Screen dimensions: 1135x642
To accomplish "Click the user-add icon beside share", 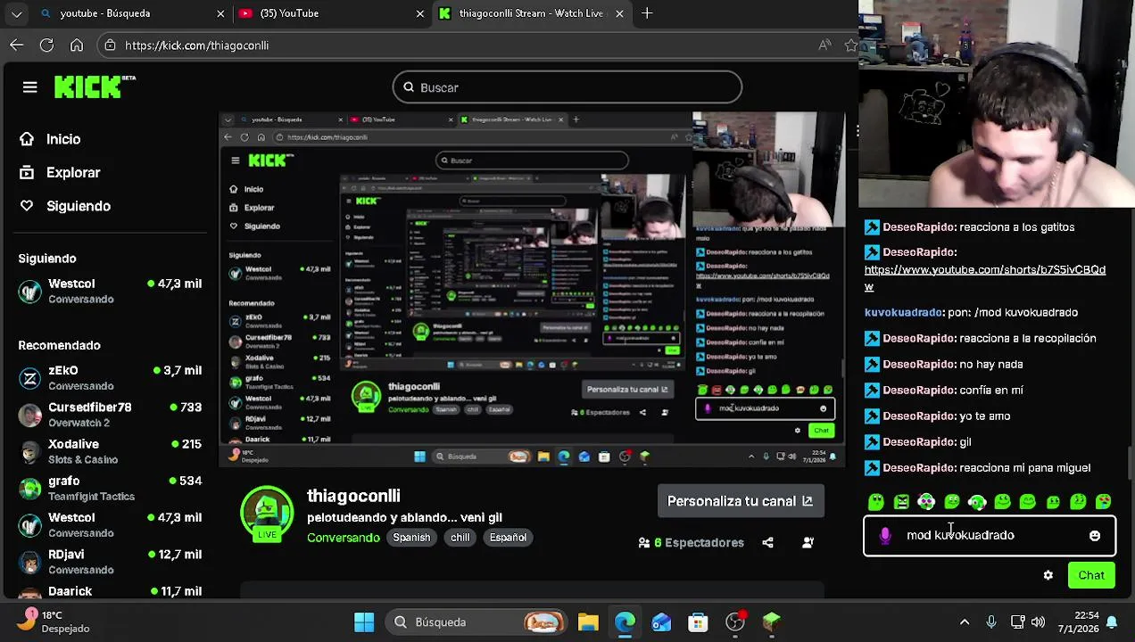I will [808, 542].
